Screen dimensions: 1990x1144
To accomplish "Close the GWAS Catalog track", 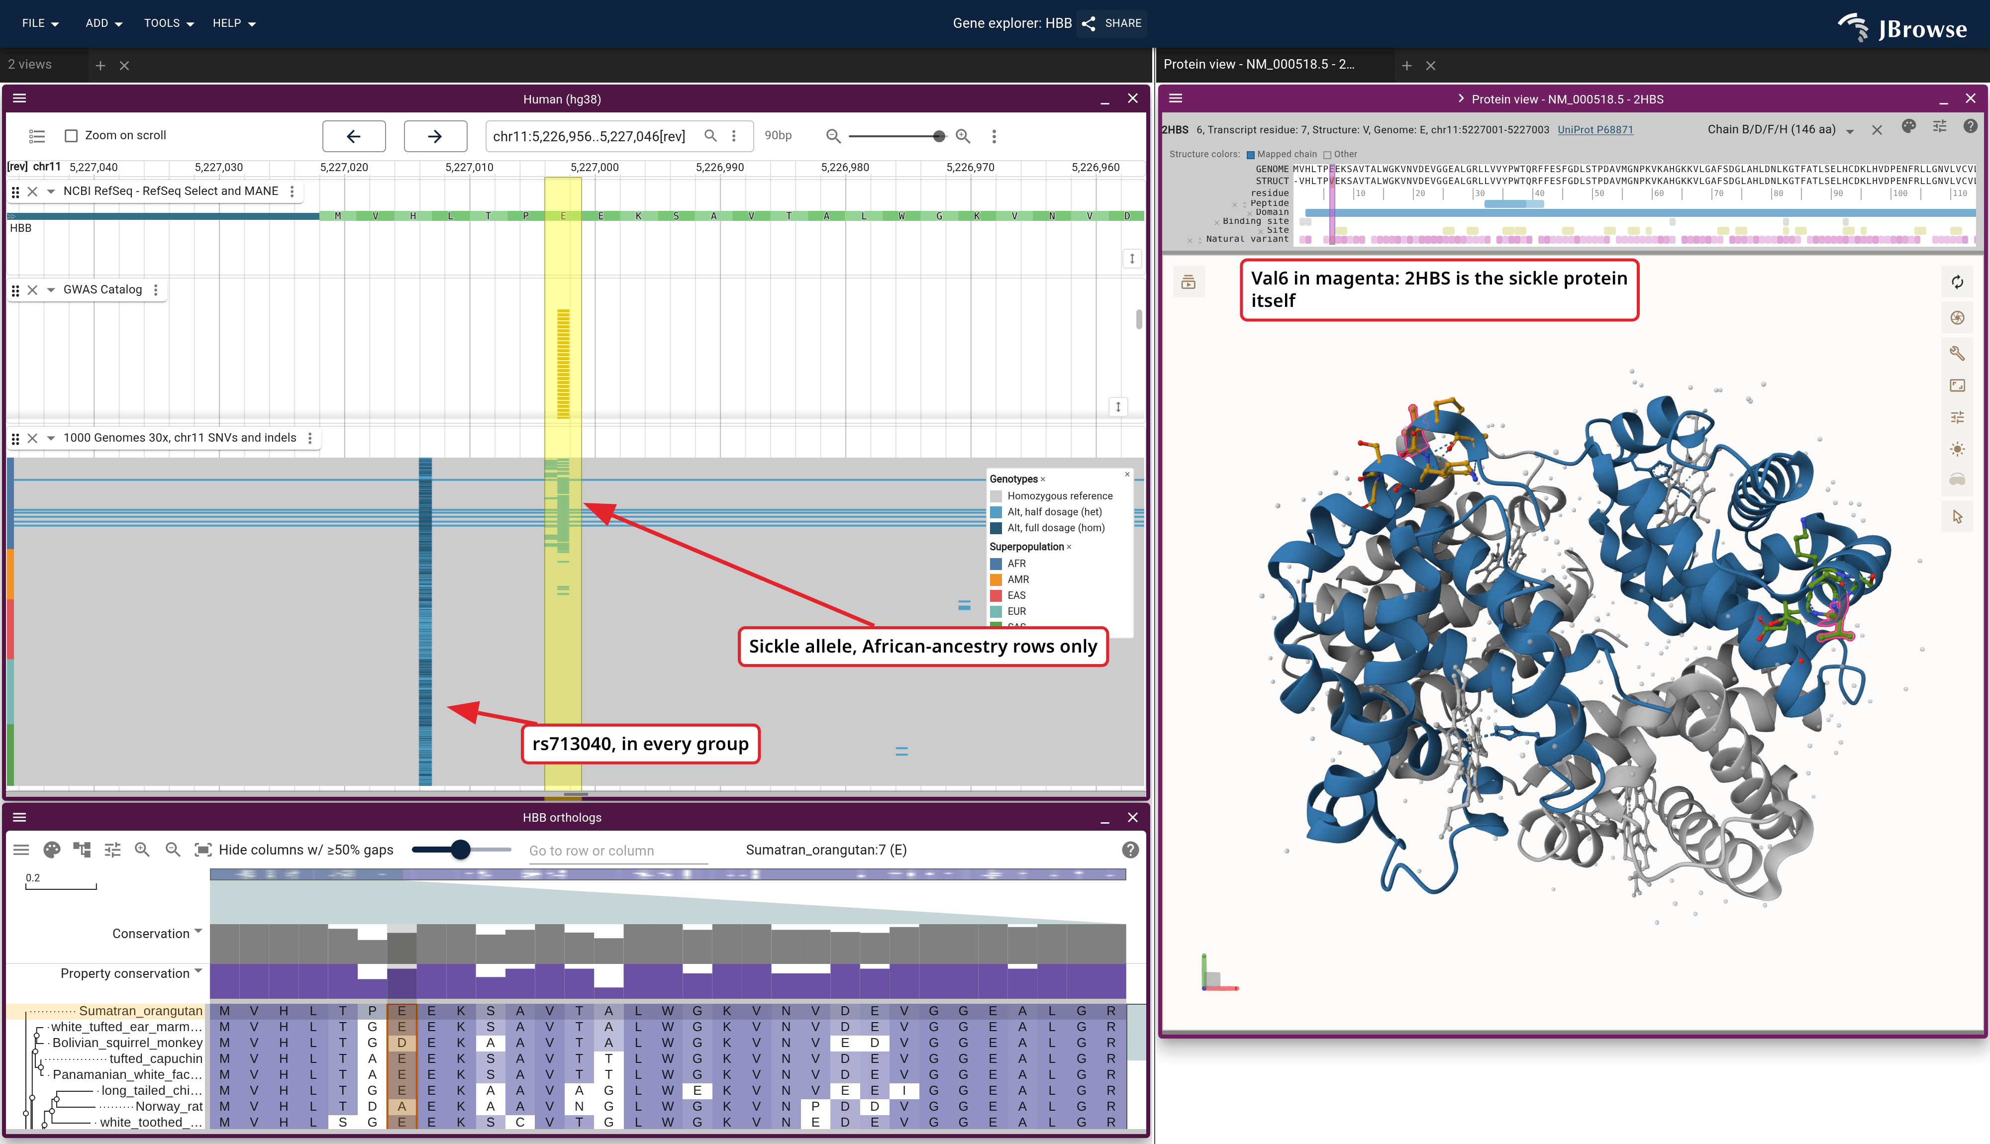I will click(x=32, y=290).
